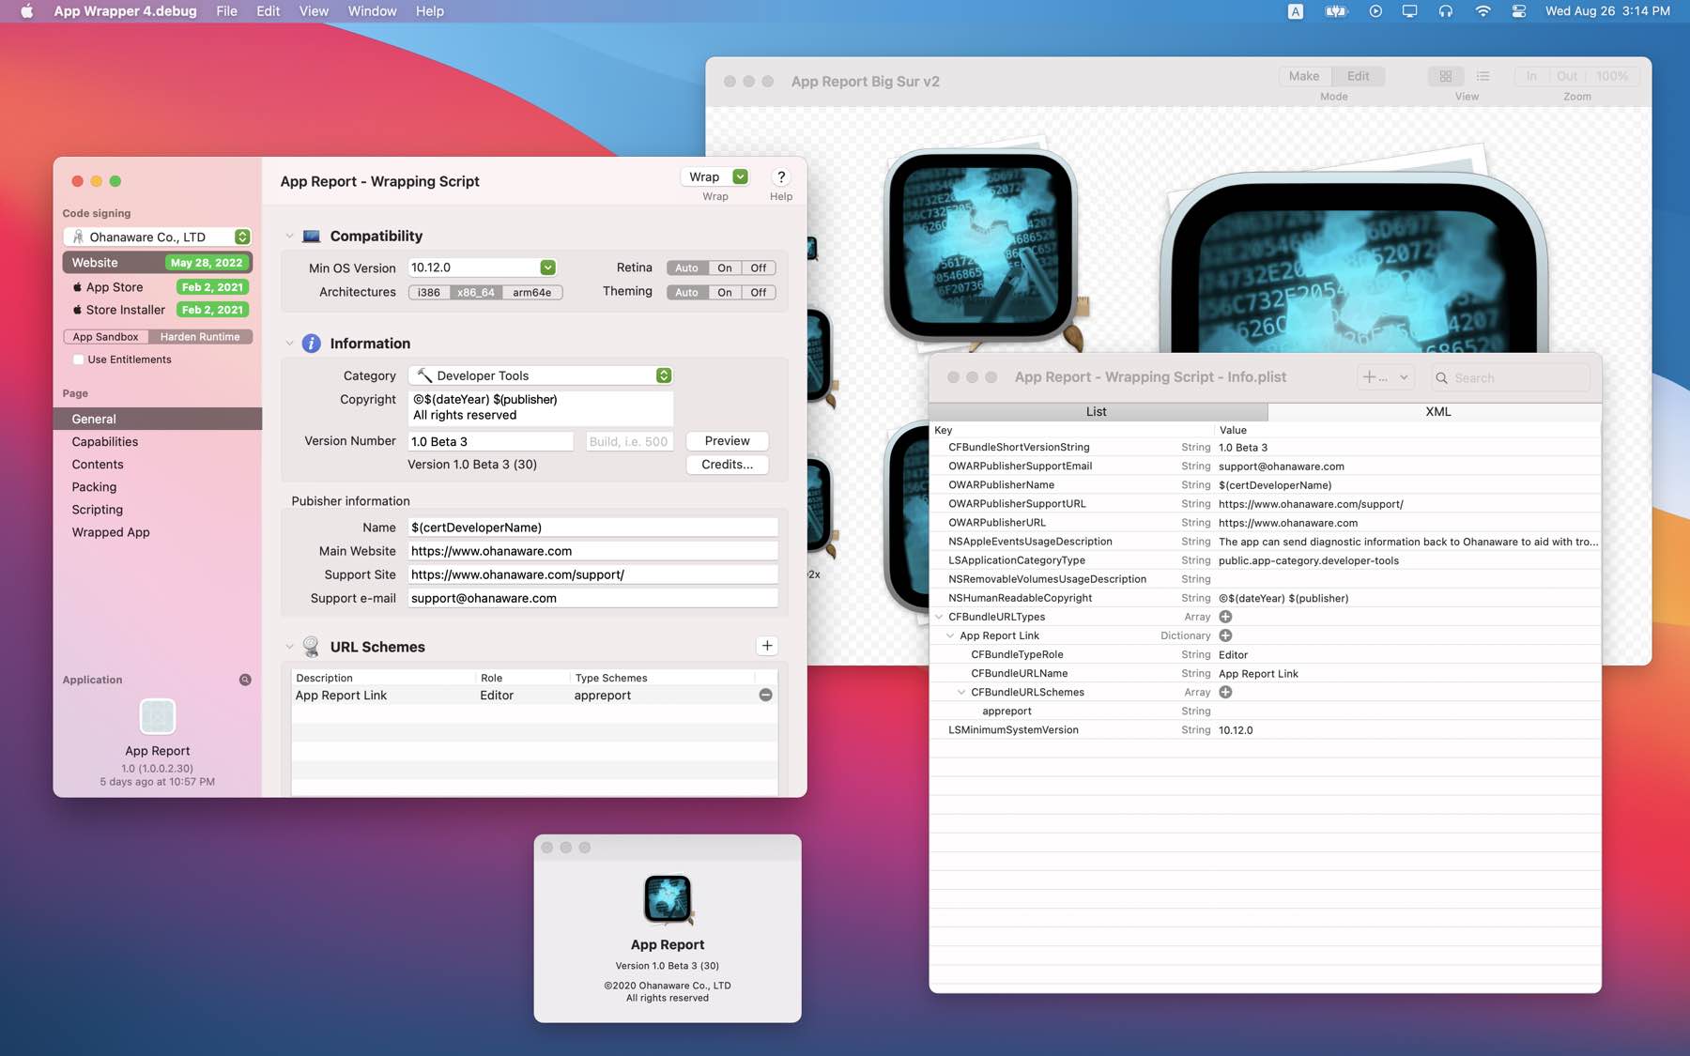The width and height of the screenshot is (1690, 1056).
Task: Select the LSMinimumSystemVersion row
Action: (1265, 729)
